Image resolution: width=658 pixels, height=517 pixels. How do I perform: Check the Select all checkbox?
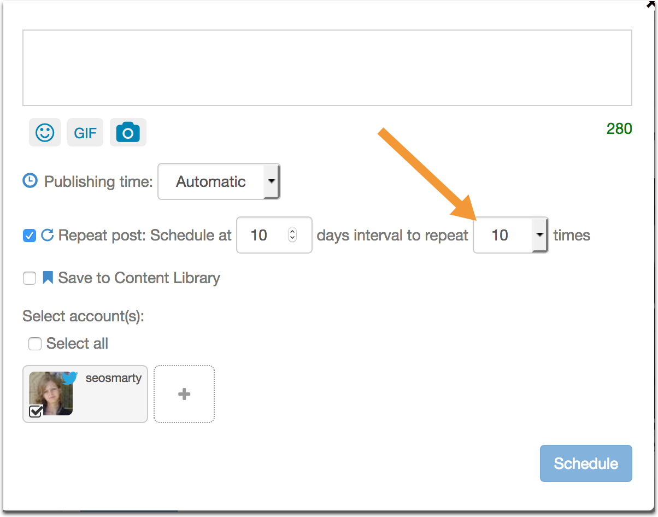coord(35,344)
